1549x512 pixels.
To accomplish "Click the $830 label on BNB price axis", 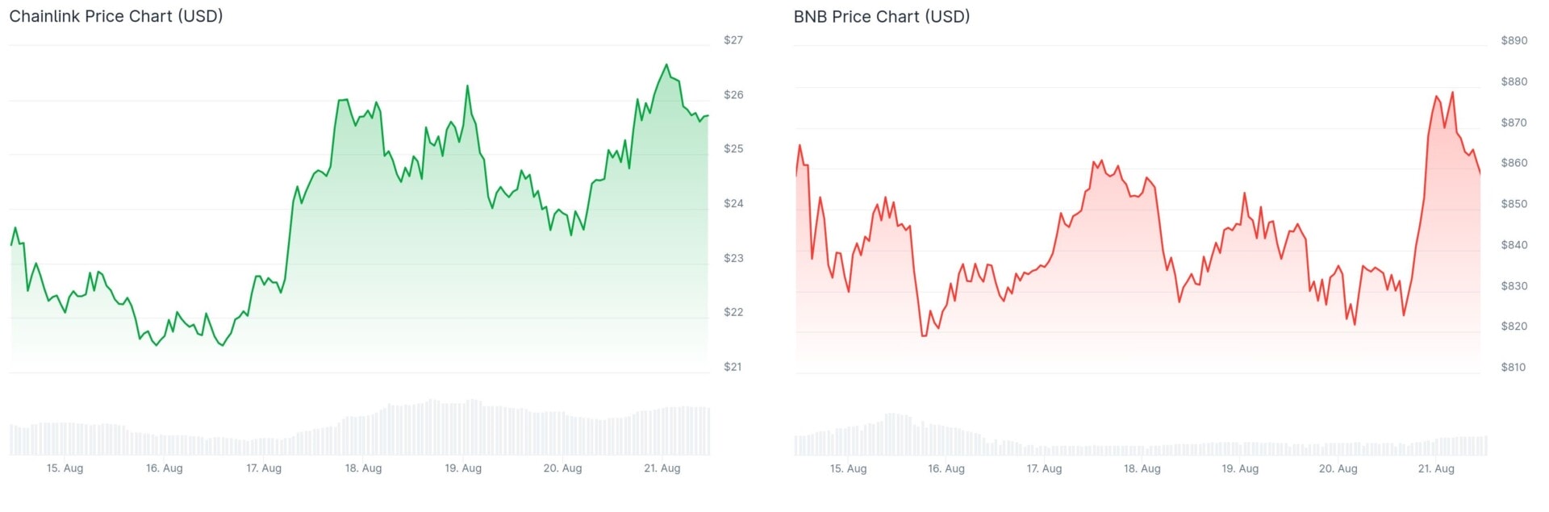I will [x=1514, y=286].
